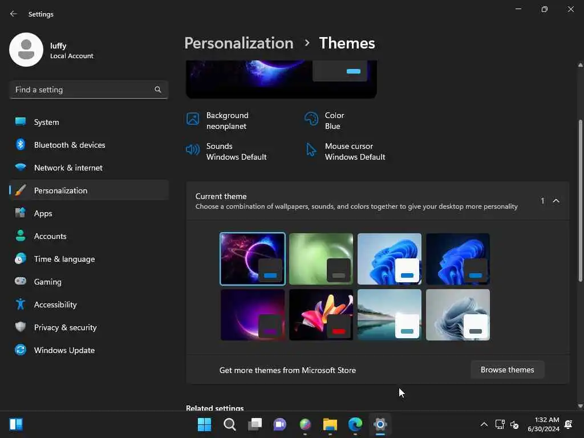Select the colorful flower theme thumbnail

(321, 315)
